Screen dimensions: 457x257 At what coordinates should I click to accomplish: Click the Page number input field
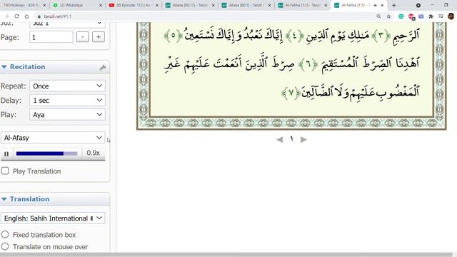tap(51, 37)
